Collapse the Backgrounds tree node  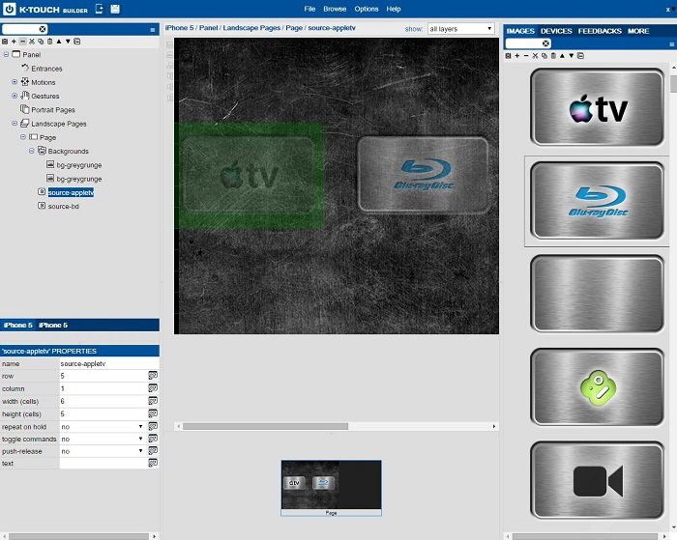(31, 151)
